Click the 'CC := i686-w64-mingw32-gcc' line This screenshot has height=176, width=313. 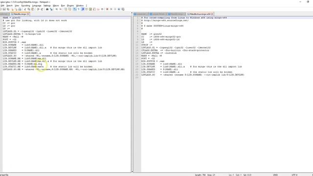tap(161, 37)
